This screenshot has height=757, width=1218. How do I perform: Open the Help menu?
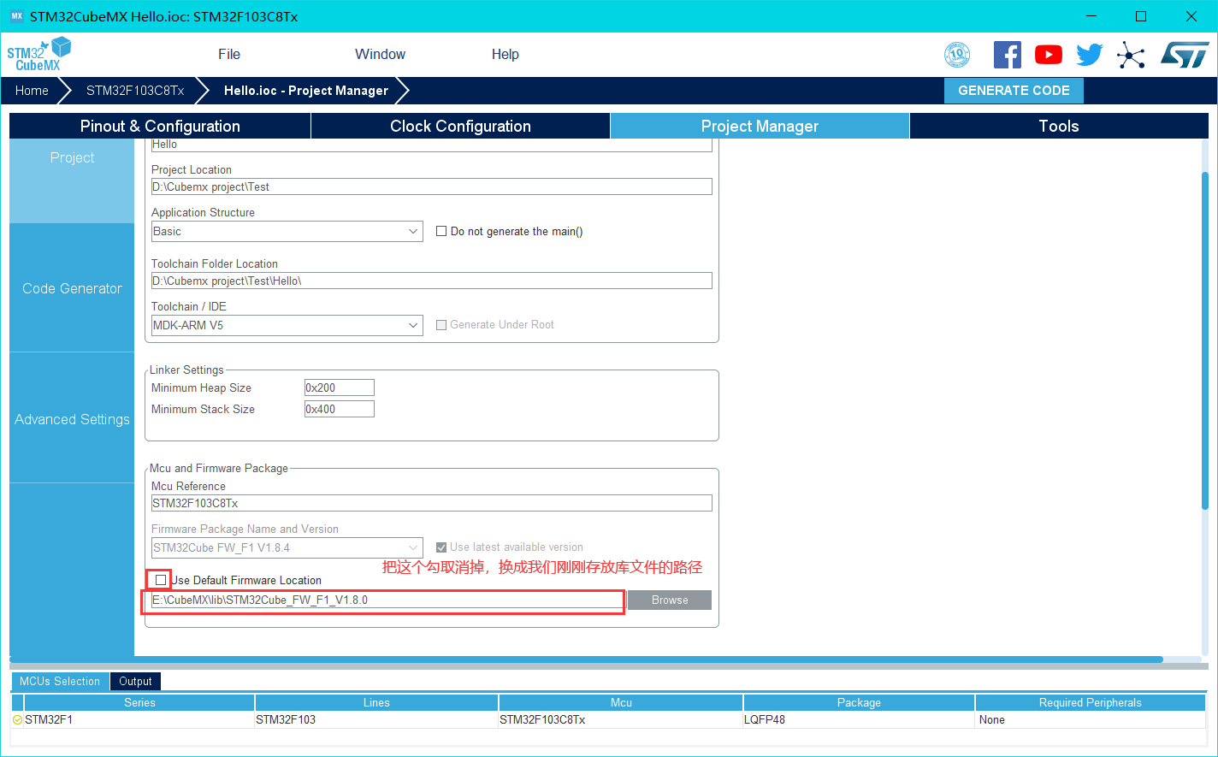point(505,54)
